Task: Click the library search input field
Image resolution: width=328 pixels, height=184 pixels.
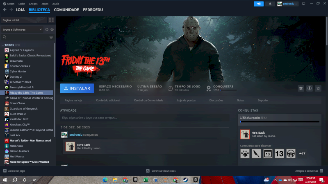Action: click(x=27, y=37)
